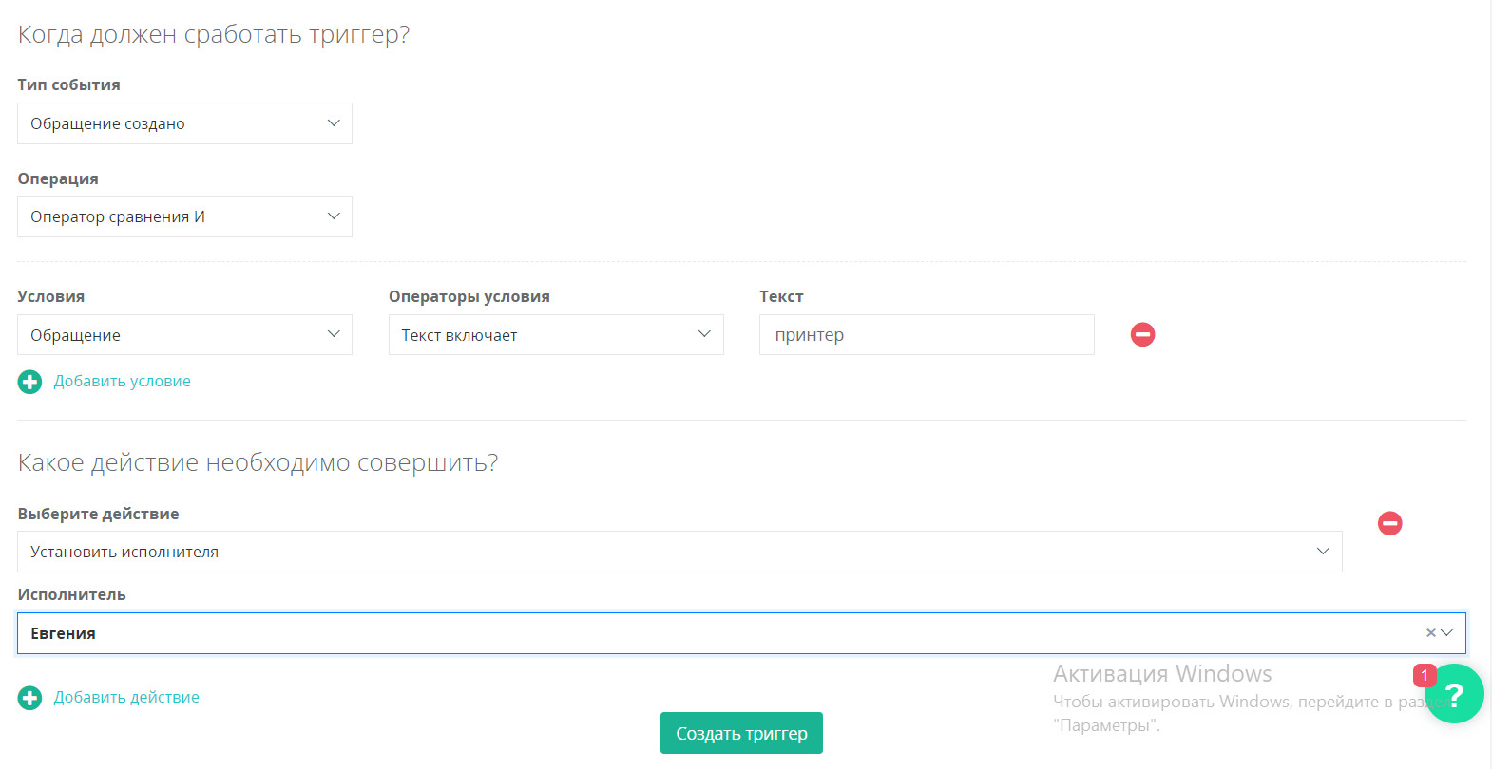
Task: Click the green plus icon beside Добавить условие
Action: pos(29,382)
